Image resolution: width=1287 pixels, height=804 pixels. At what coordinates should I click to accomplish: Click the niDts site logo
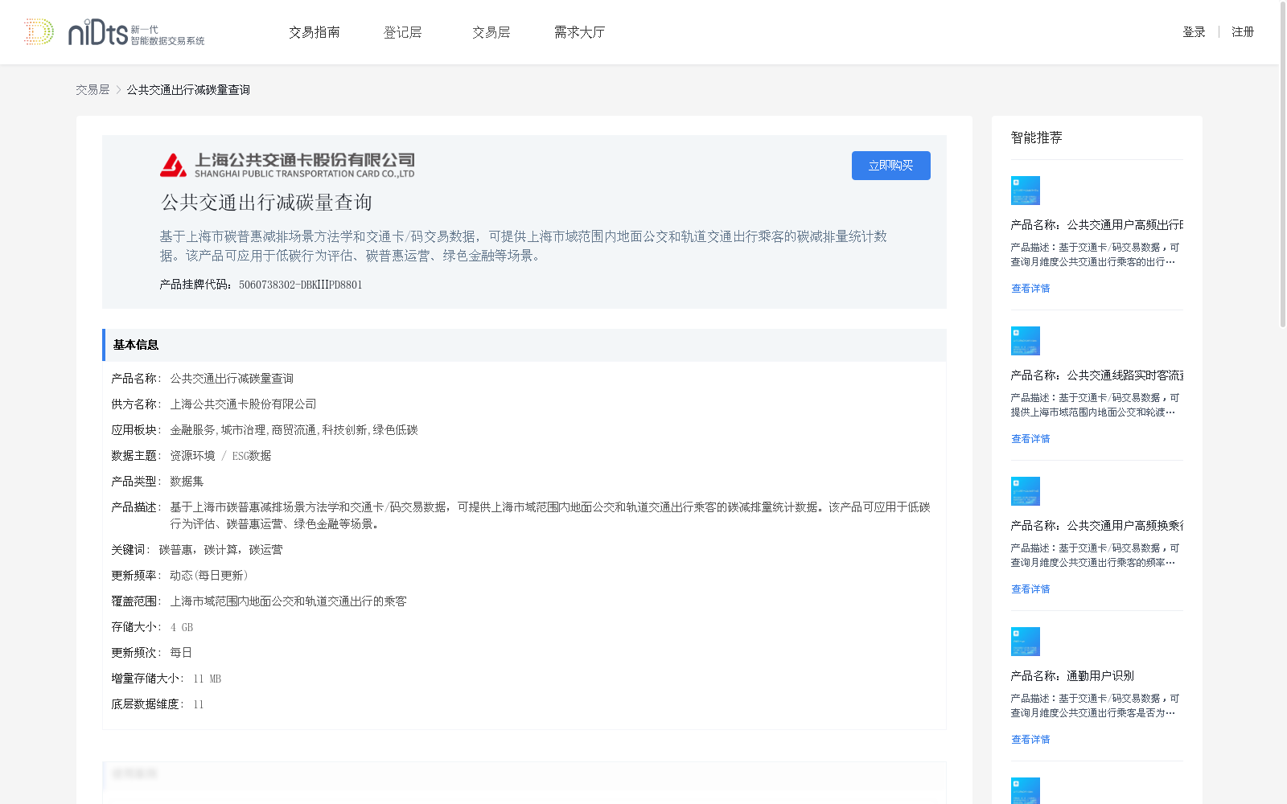[114, 32]
